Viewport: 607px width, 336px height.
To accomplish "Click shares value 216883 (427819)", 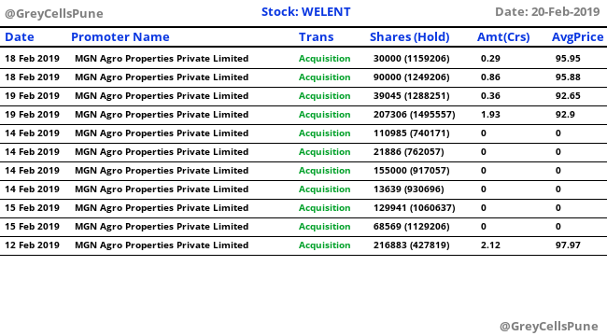I will point(412,245).
